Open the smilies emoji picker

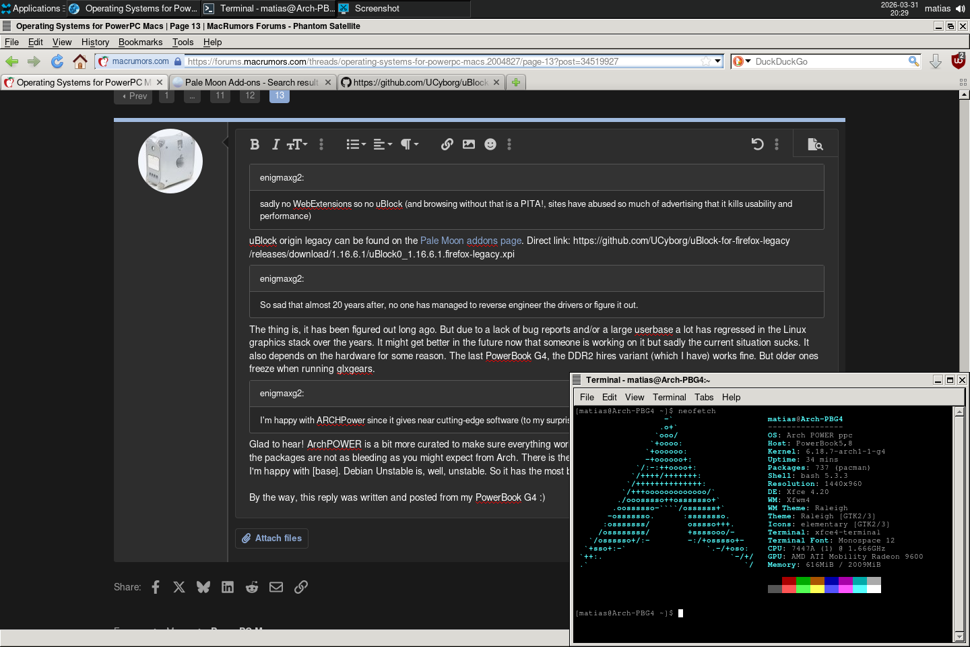[490, 144]
